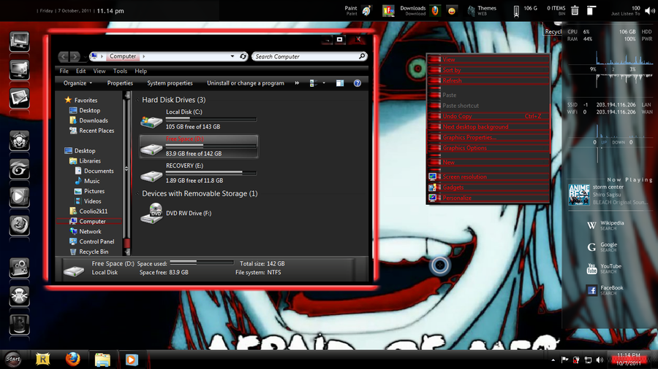Viewport: 658px width, 369px height.
Task: Click the Search Computer field
Action: pos(309,56)
